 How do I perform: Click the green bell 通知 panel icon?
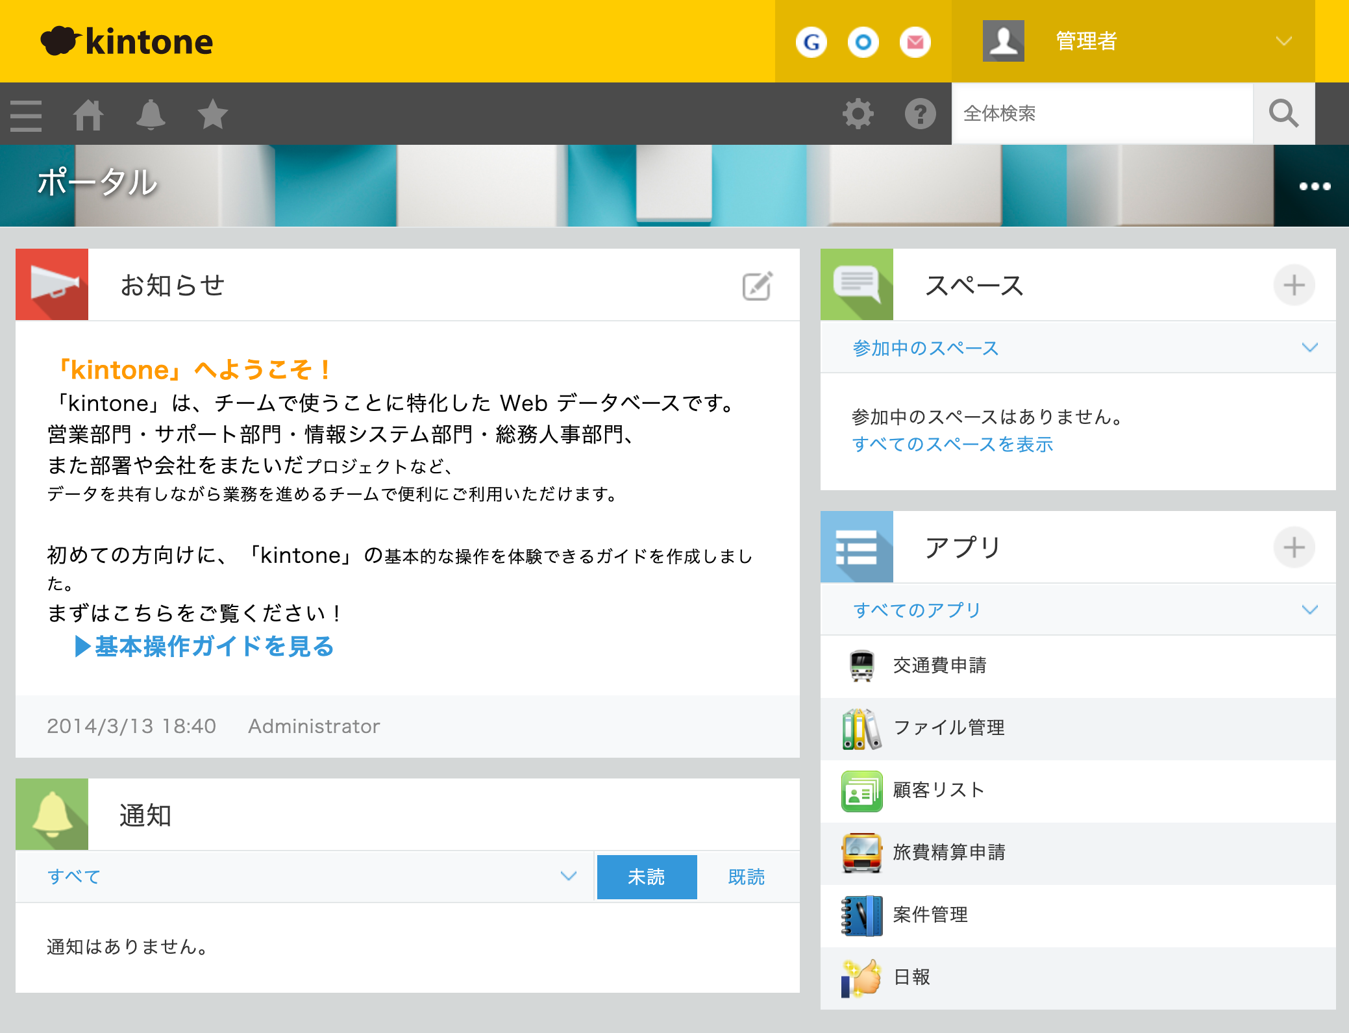click(x=52, y=814)
